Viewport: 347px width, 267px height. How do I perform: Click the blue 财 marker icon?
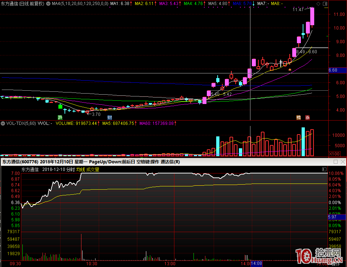pyautogui.click(x=109, y=117)
